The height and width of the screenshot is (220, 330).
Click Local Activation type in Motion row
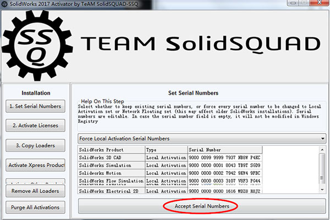click(166, 173)
